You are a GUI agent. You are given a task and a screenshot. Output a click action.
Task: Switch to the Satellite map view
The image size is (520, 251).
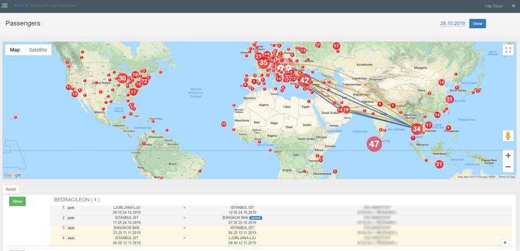coord(38,50)
